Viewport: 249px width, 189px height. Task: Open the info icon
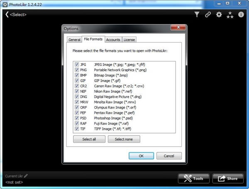pyautogui.click(x=241, y=15)
